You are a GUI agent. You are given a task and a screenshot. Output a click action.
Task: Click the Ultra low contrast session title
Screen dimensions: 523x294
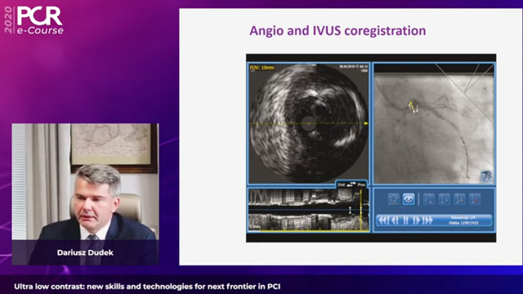point(147,287)
